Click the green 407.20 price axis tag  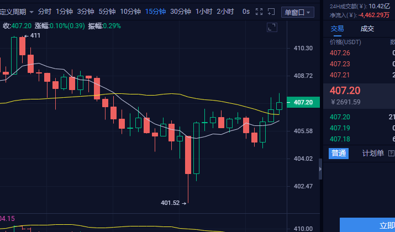tap(303, 102)
